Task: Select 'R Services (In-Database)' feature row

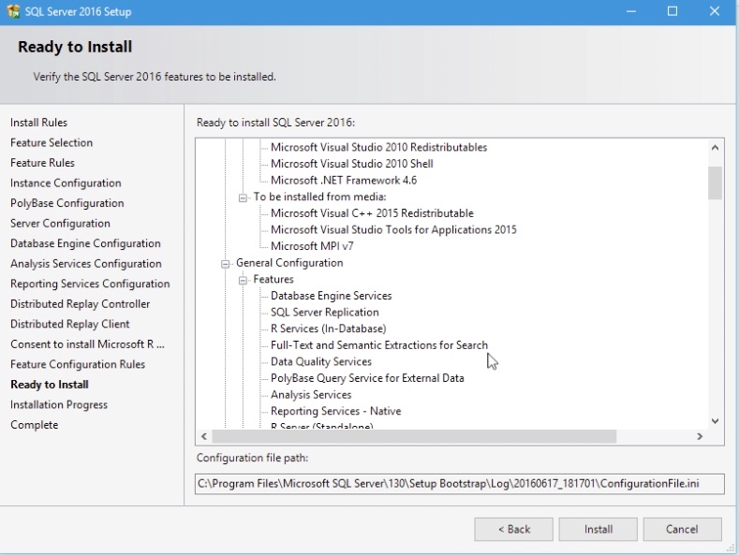Action: point(329,329)
